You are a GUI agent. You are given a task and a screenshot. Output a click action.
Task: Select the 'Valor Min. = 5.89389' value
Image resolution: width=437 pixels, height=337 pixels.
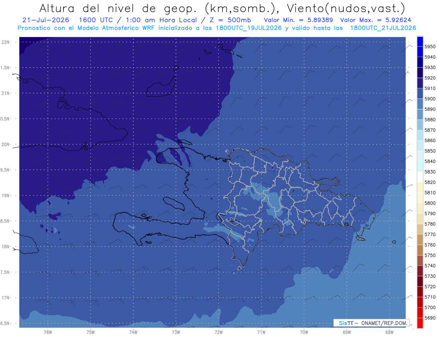click(298, 20)
